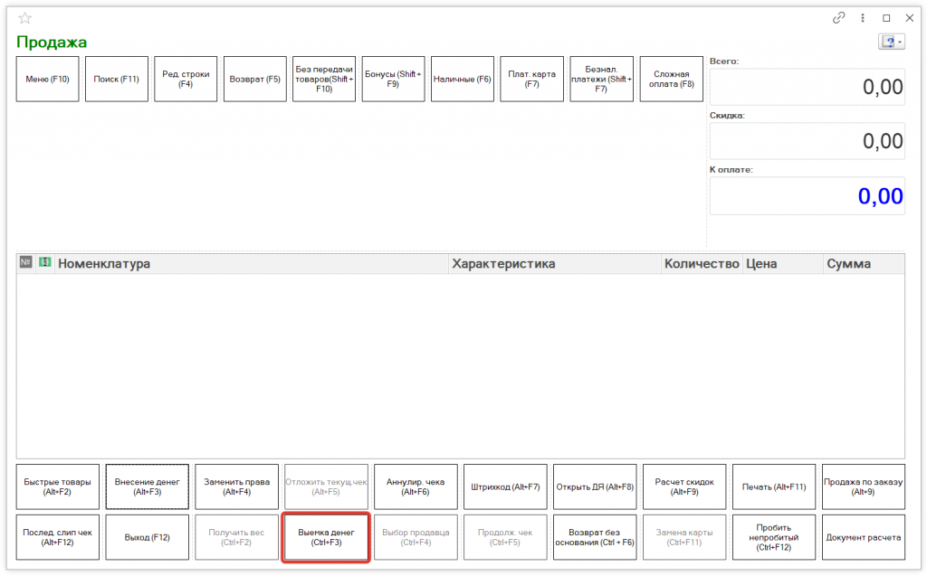Select Плат. карта (F7) payment
927x576 pixels.
click(531, 80)
